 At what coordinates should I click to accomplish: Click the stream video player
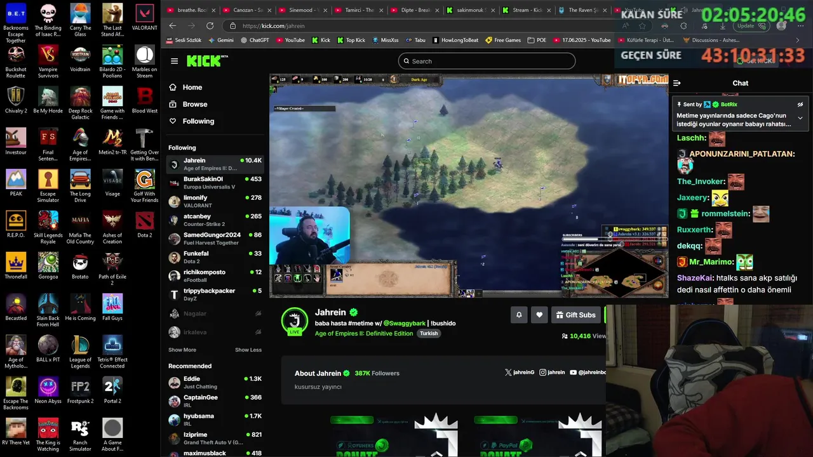(469, 185)
